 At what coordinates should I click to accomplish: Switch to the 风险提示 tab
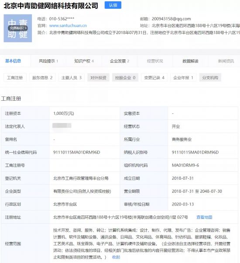[48, 61]
